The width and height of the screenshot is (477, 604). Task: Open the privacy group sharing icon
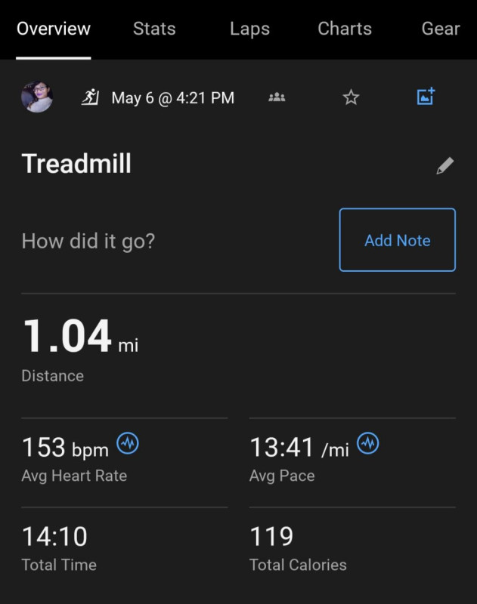(x=277, y=97)
